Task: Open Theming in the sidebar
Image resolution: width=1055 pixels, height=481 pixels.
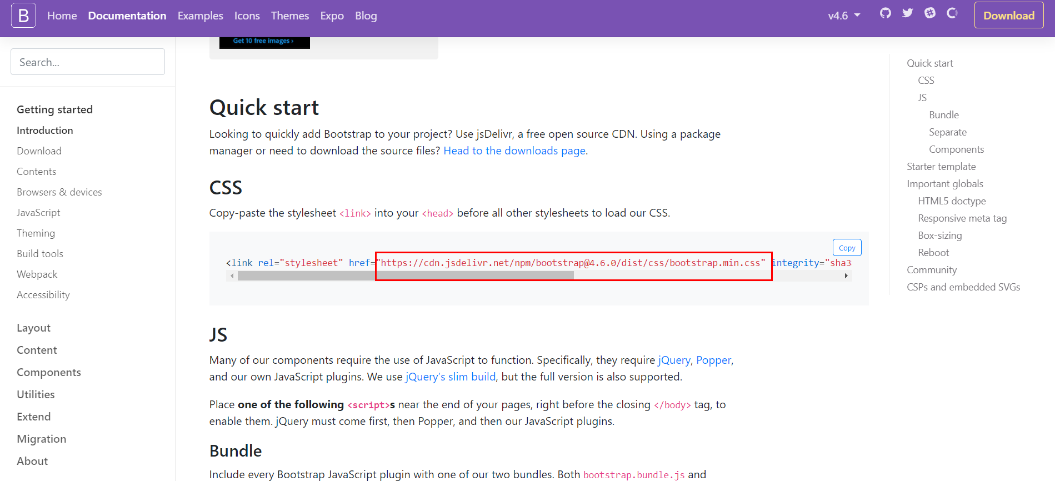Action: [36, 233]
